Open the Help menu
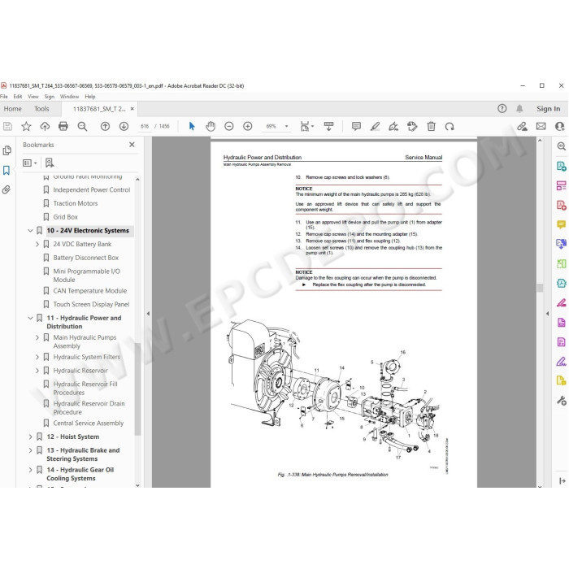This screenshot has width=569, height=569. pos(90,97)
